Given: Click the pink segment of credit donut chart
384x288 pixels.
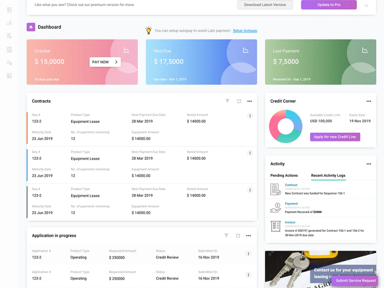Looking at the screenshot, I should tap(274, 126).
